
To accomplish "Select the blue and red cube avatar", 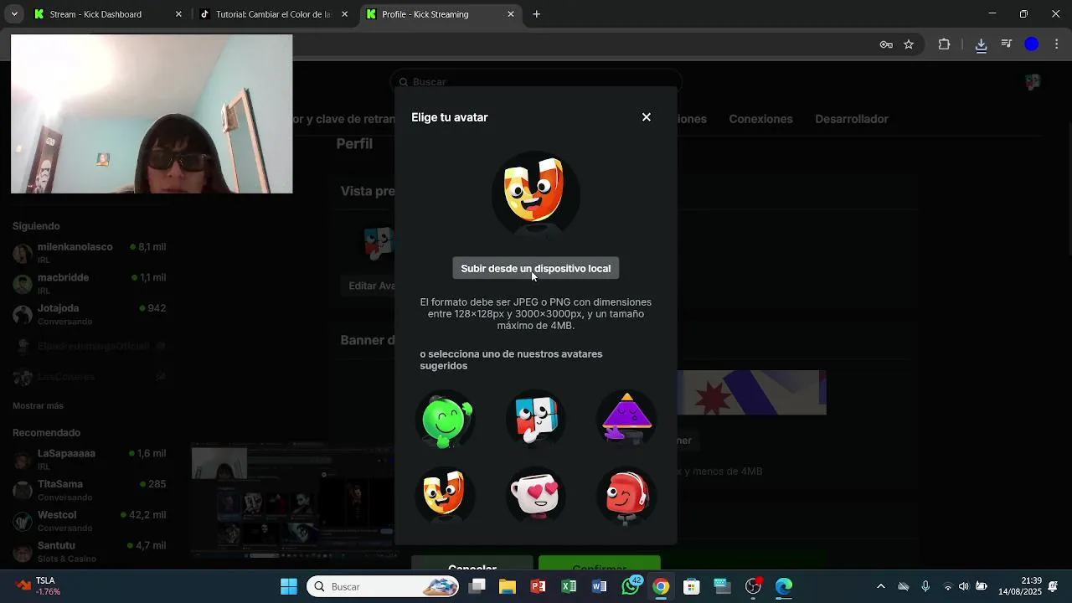I will coord(536,420).
